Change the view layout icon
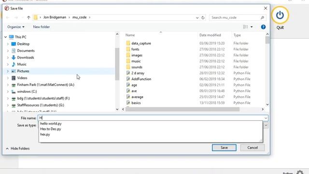Screen dimensions: 309x174 click(246, 27)
